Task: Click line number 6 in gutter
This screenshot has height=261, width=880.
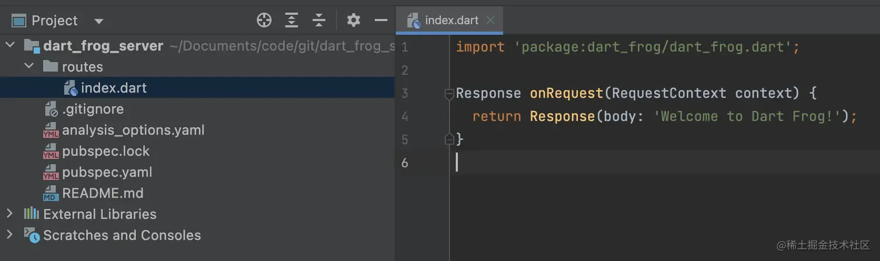Action: pos(404,163)
